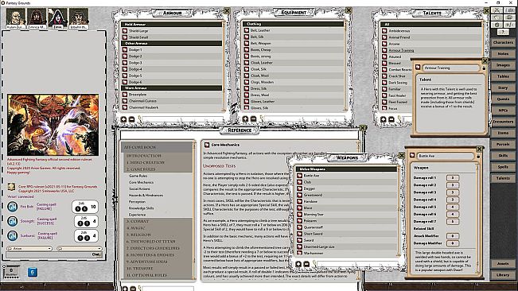Open Hazards & Hindrances page in Reference
The image size is (518, 291).
point(146,196)
